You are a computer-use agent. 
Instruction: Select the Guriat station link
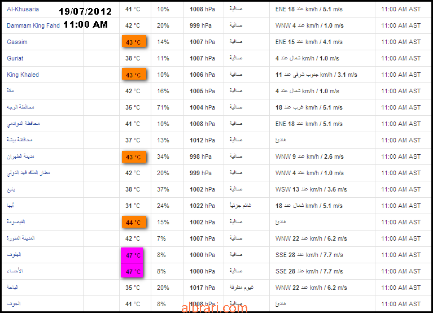point(15,58)
